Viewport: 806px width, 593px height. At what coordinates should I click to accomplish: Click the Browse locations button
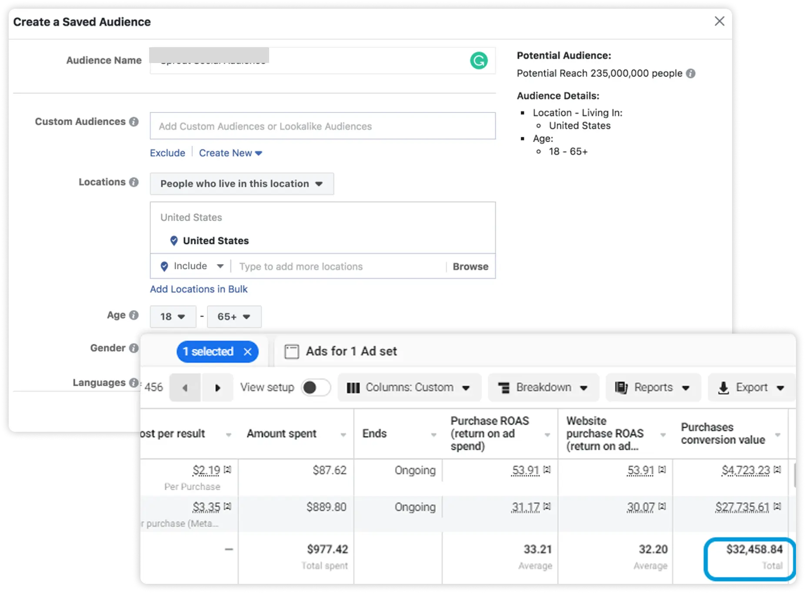pos(470,266)
